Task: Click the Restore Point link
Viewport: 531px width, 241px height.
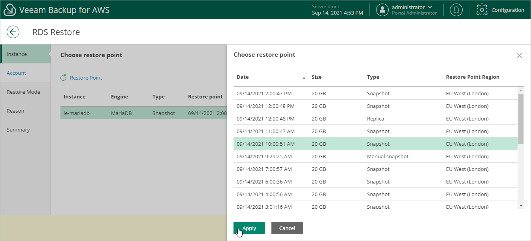Action: click(86, 78)
